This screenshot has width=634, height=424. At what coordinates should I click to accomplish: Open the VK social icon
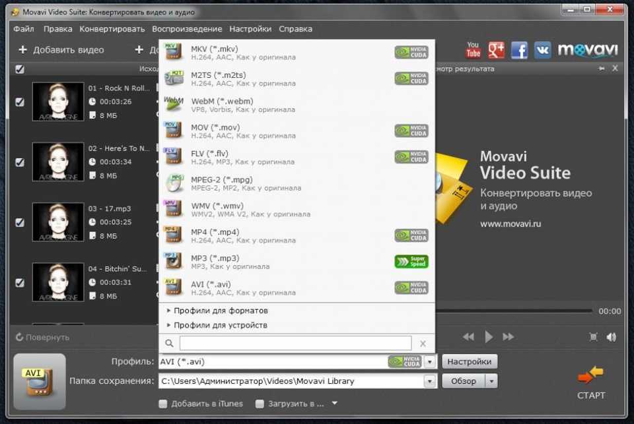point(542,50)
